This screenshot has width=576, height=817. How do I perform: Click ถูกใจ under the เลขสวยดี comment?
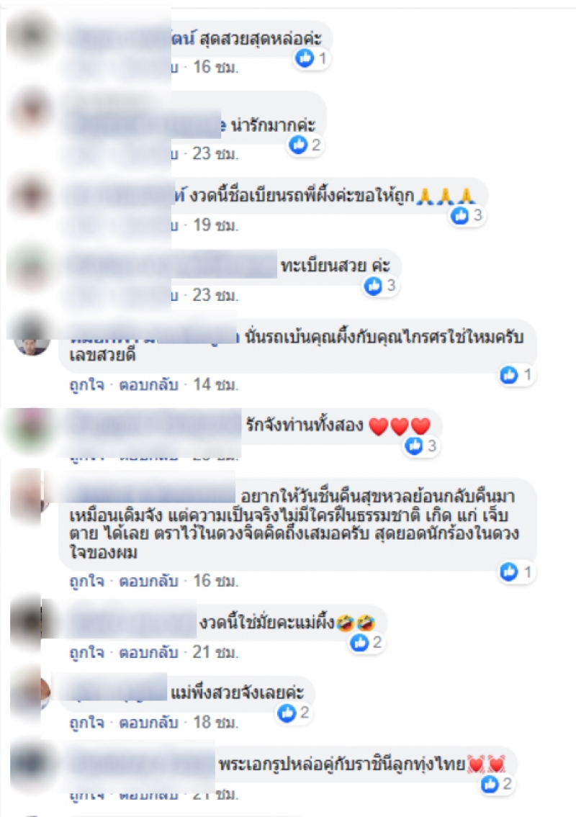(86, 384)
